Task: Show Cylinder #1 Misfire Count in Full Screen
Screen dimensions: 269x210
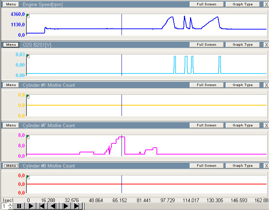Action: [207, 85]
